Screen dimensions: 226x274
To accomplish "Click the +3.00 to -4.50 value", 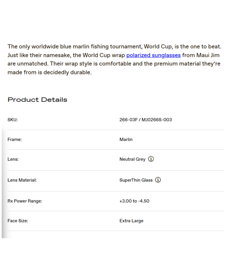I will click(x=134, y=201).
